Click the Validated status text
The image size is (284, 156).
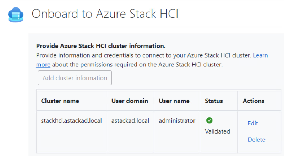[217, 131]
